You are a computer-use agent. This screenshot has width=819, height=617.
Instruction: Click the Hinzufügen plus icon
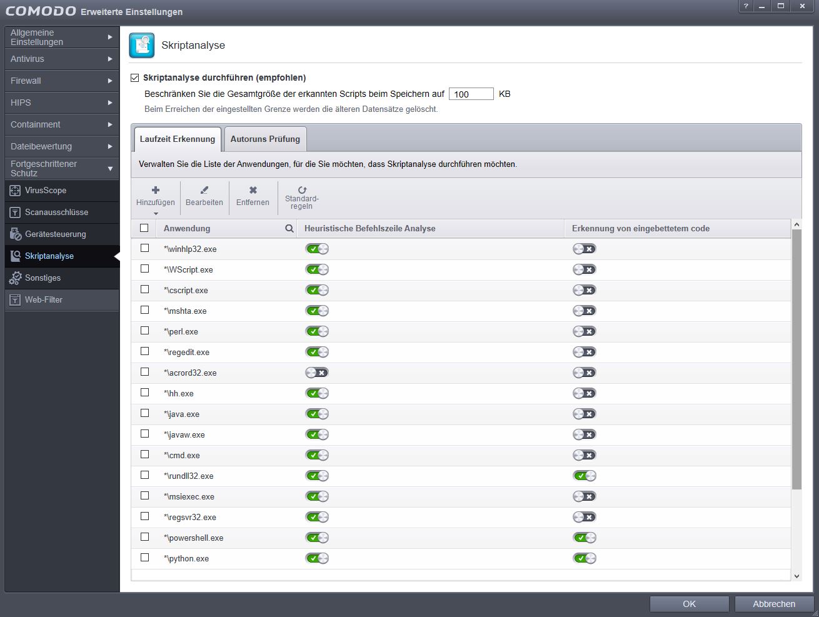click(156, 190)
